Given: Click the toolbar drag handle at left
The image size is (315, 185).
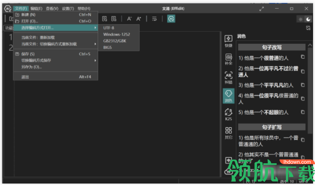Looking at the screenshot, I should click(x=5, y=18).
